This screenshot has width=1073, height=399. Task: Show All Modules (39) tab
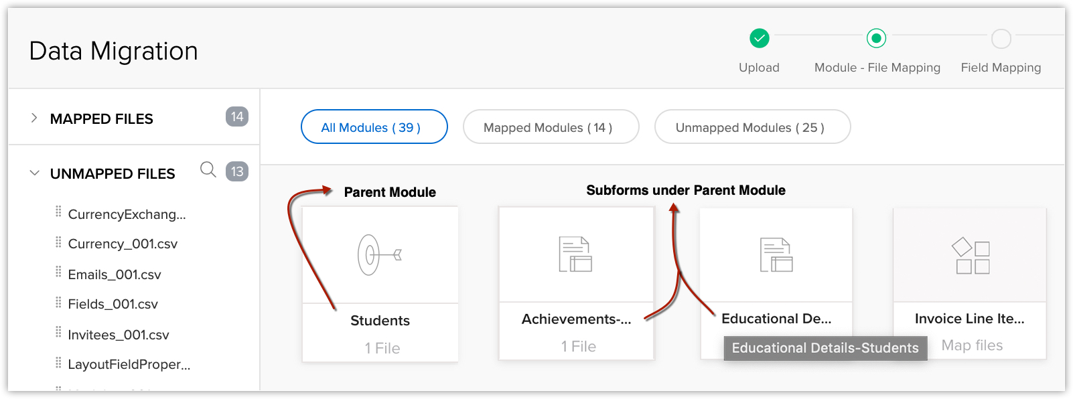[x=374, y=127]
